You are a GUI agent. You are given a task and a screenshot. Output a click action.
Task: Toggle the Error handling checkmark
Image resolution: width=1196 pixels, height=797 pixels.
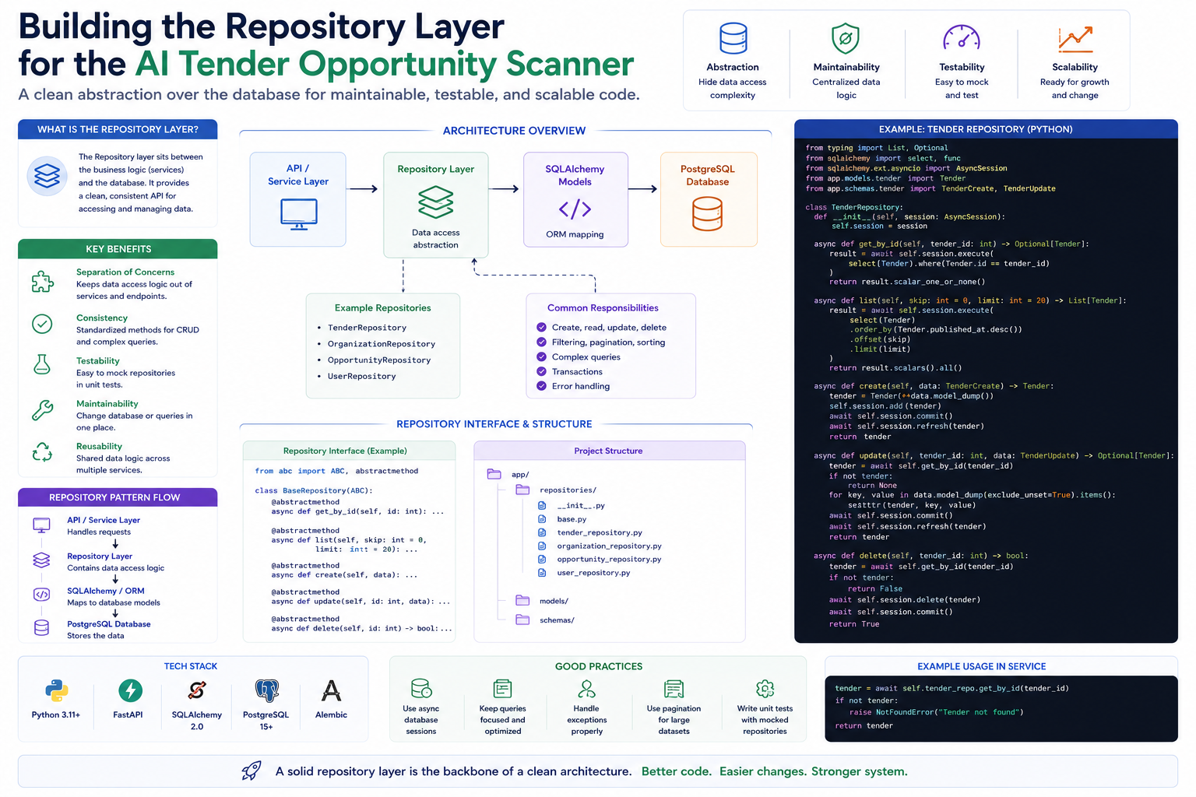tap(541, 386)
